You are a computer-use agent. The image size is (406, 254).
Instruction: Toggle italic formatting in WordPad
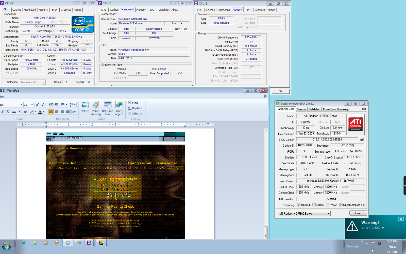(3, 112)
